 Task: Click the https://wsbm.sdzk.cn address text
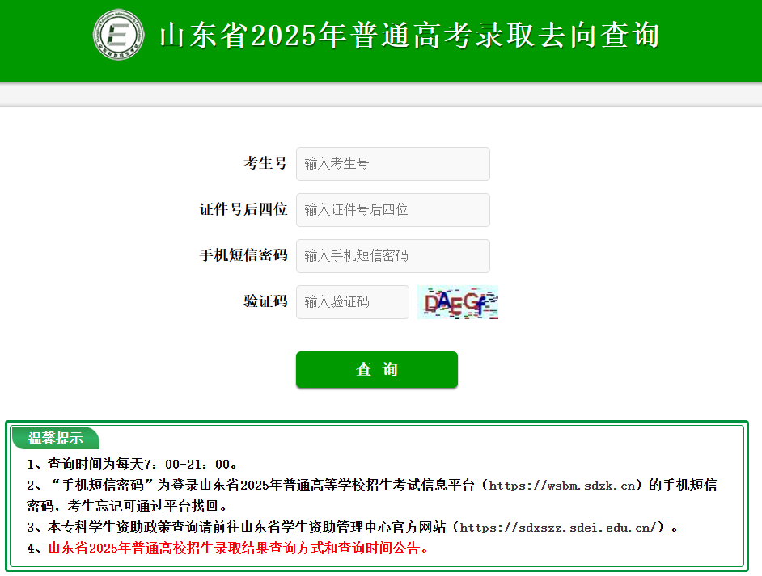pyautogui.click(x=561, y=486)
